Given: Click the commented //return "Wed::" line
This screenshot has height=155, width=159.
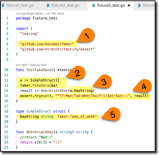Looking at the screenshot, I should 37,137.
